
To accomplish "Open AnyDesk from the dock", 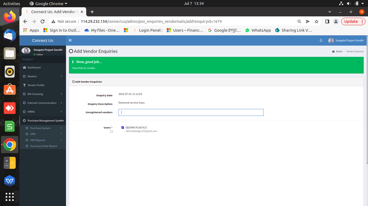I will point(10,108).
